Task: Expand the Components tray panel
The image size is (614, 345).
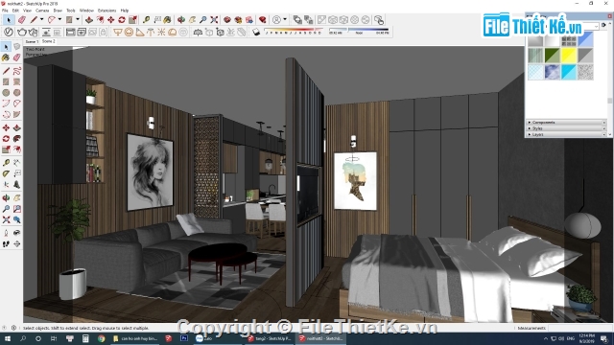Action: (565, 123)
